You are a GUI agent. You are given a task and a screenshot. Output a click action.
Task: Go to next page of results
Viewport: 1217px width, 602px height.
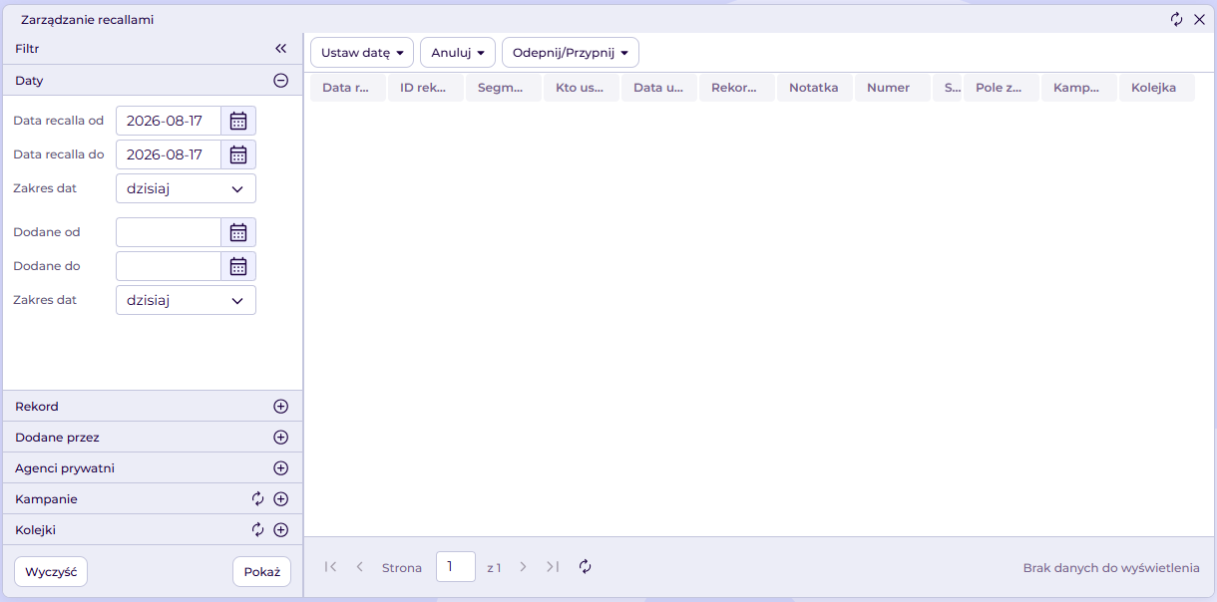click(523, 567)
